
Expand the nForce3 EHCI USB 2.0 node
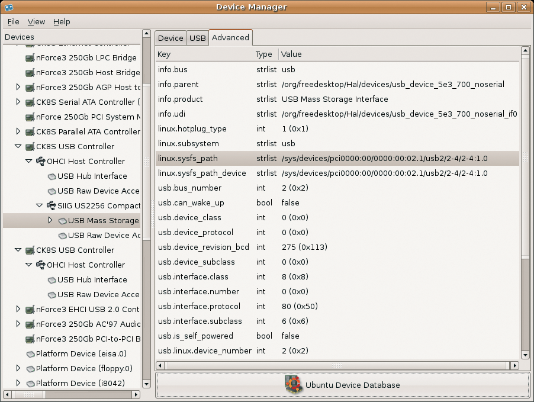tap(18, 309)
